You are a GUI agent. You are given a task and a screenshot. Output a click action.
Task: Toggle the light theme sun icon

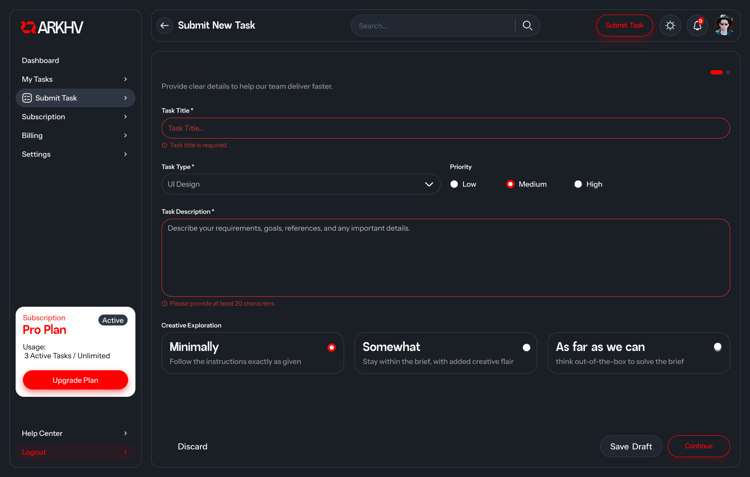670,26
